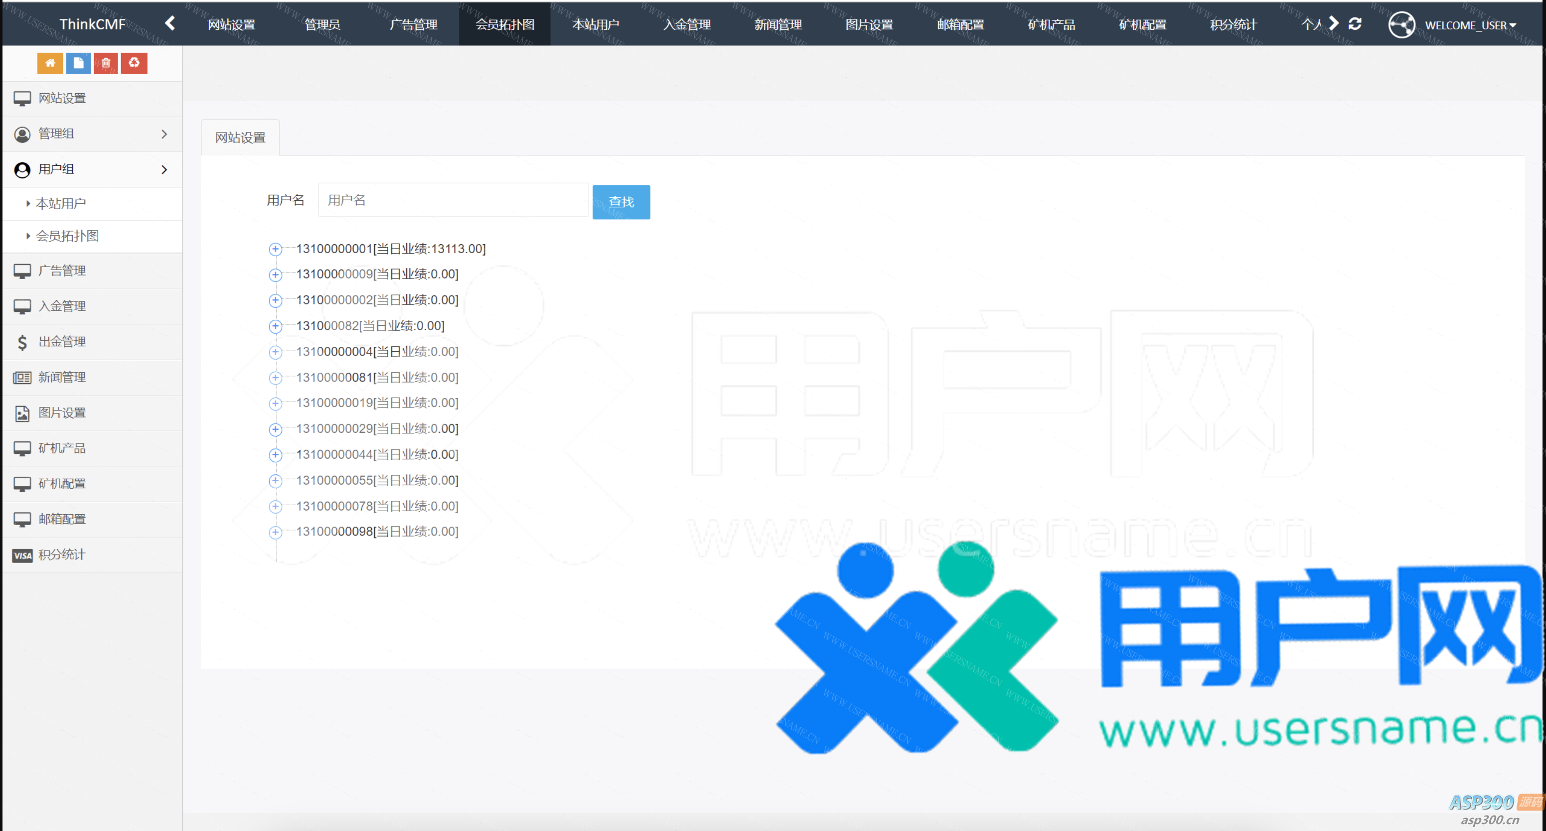Expand tree node 13100000081

pyautogui.click(x=275, y=378)
